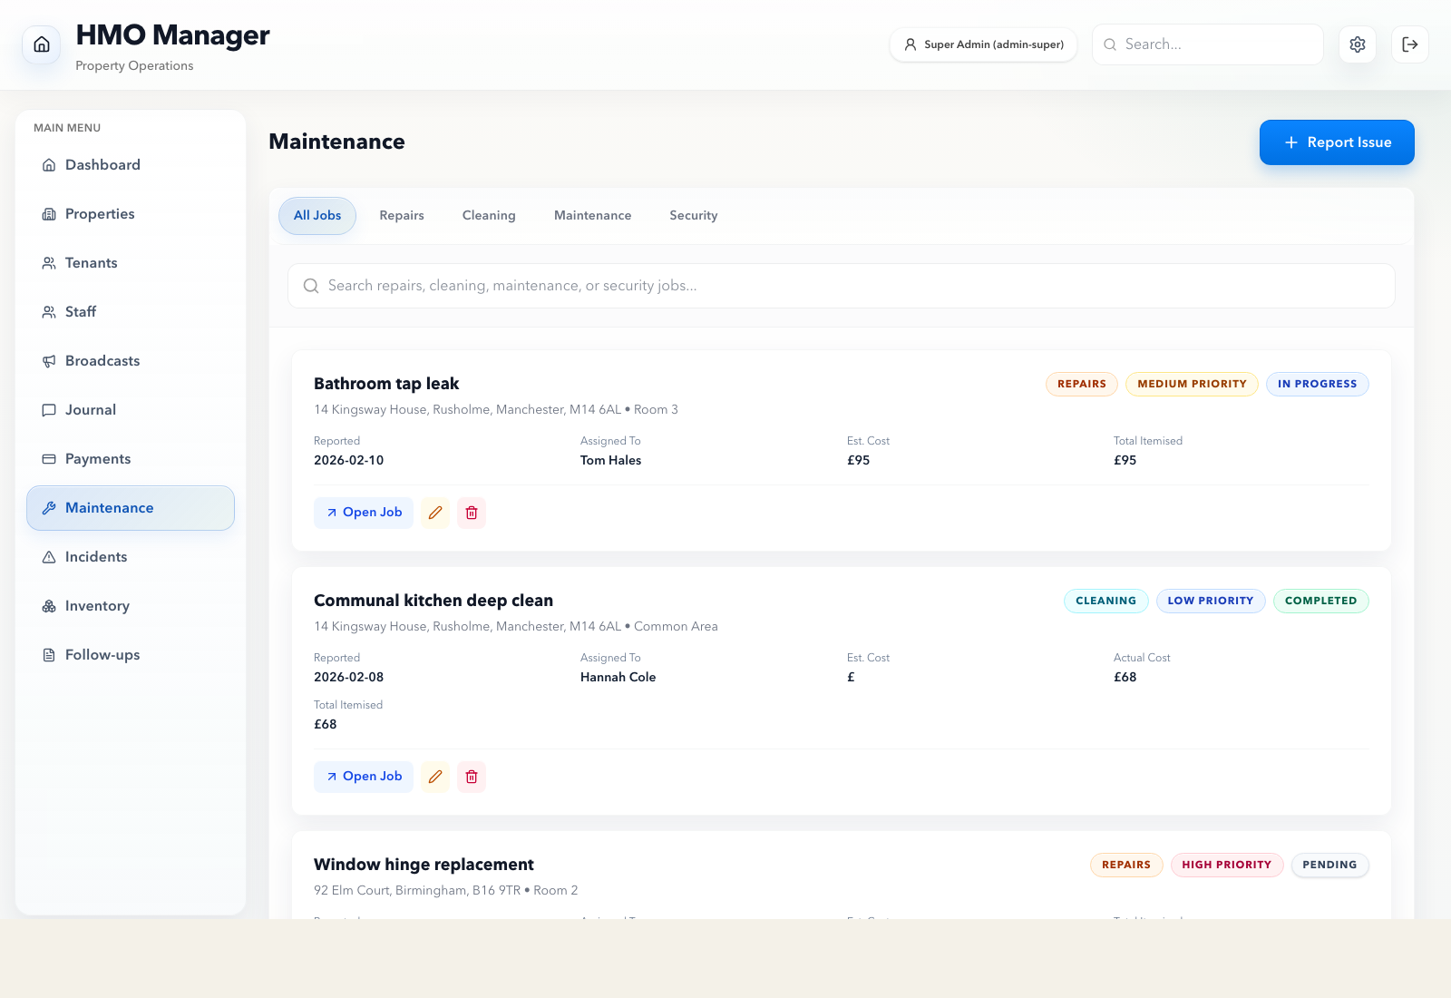The image size is (1451, 998).
Task: Select the Maintenance wrench icon
Action: [x=49, y=507]
